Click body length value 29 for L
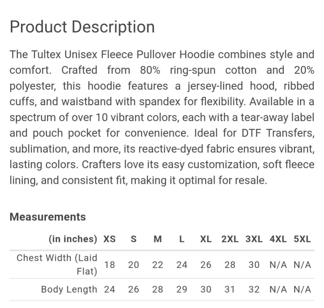The width and height of the screenshot is (324, 308). coord(182,289)
